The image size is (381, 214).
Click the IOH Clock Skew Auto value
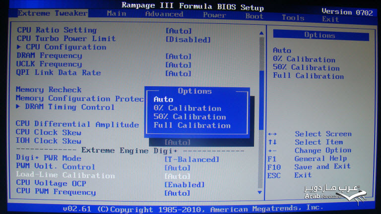click(x=178, y=142)
